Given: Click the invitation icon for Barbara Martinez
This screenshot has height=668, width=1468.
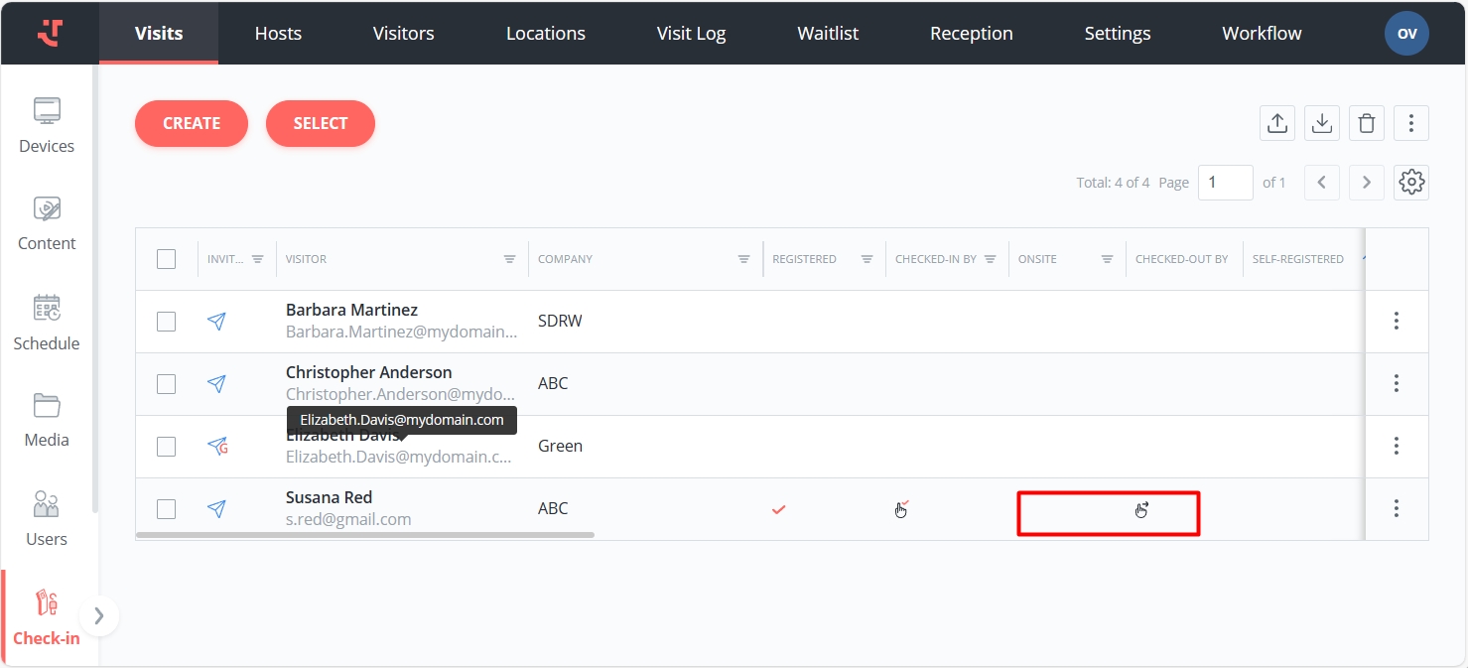Looking at the screenshot, I should [216, 322].
